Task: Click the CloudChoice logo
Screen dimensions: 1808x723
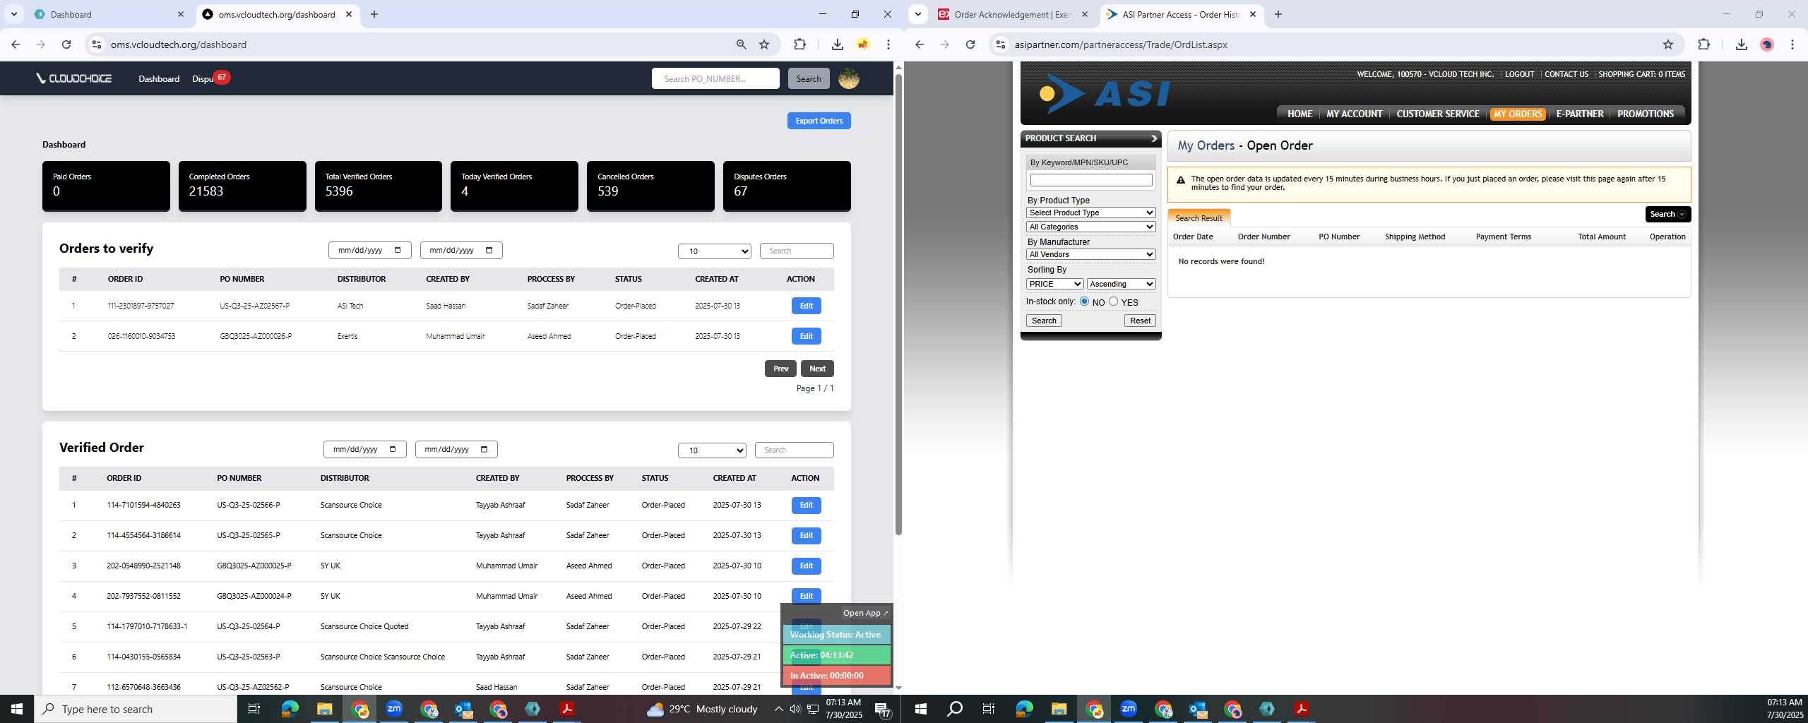Action: [x=74, y=78]
